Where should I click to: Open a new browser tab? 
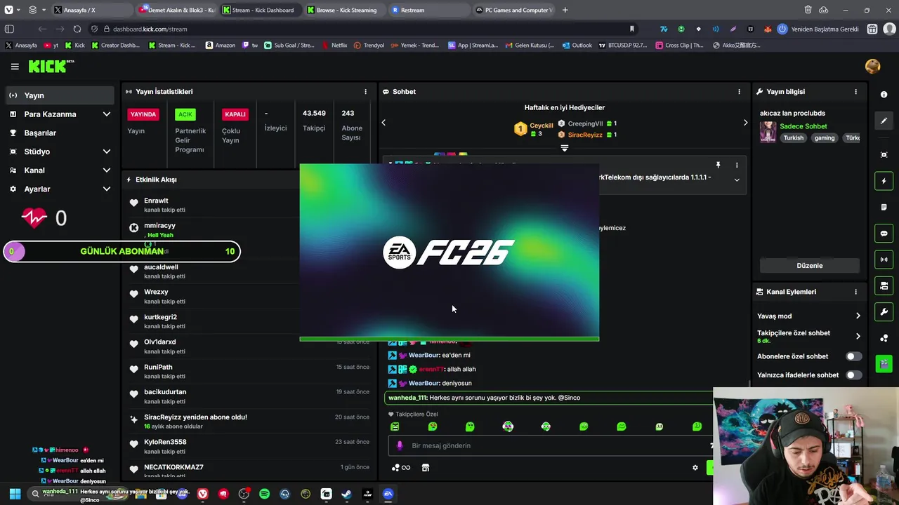(565, 10)
